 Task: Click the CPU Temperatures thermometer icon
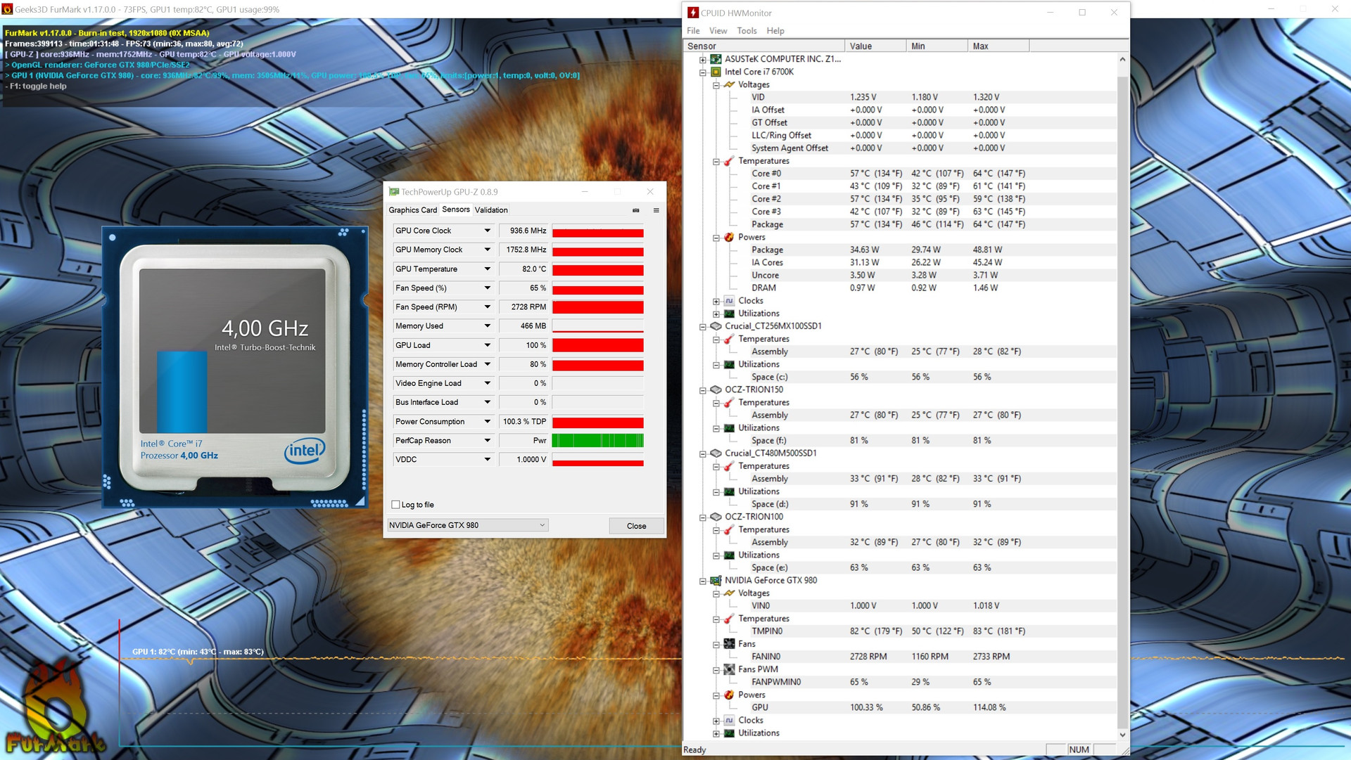pyautogui.click(x=729, y=161)
